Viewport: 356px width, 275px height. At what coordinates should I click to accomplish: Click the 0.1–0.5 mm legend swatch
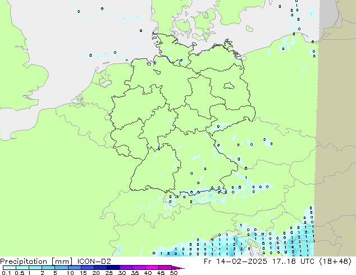coord(10,268)
